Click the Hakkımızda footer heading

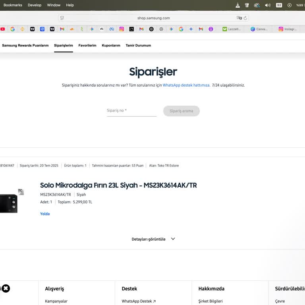(x=211, y=289)
